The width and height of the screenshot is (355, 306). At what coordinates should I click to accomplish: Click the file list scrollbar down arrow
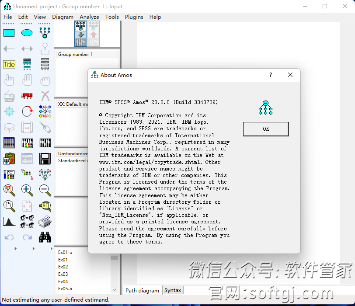pyautogui.click(x=115, y=290)
